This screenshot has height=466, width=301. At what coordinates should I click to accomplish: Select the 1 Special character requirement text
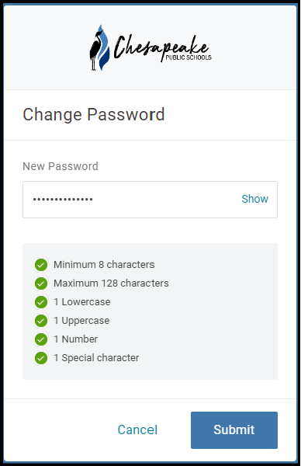pos(96,358)
